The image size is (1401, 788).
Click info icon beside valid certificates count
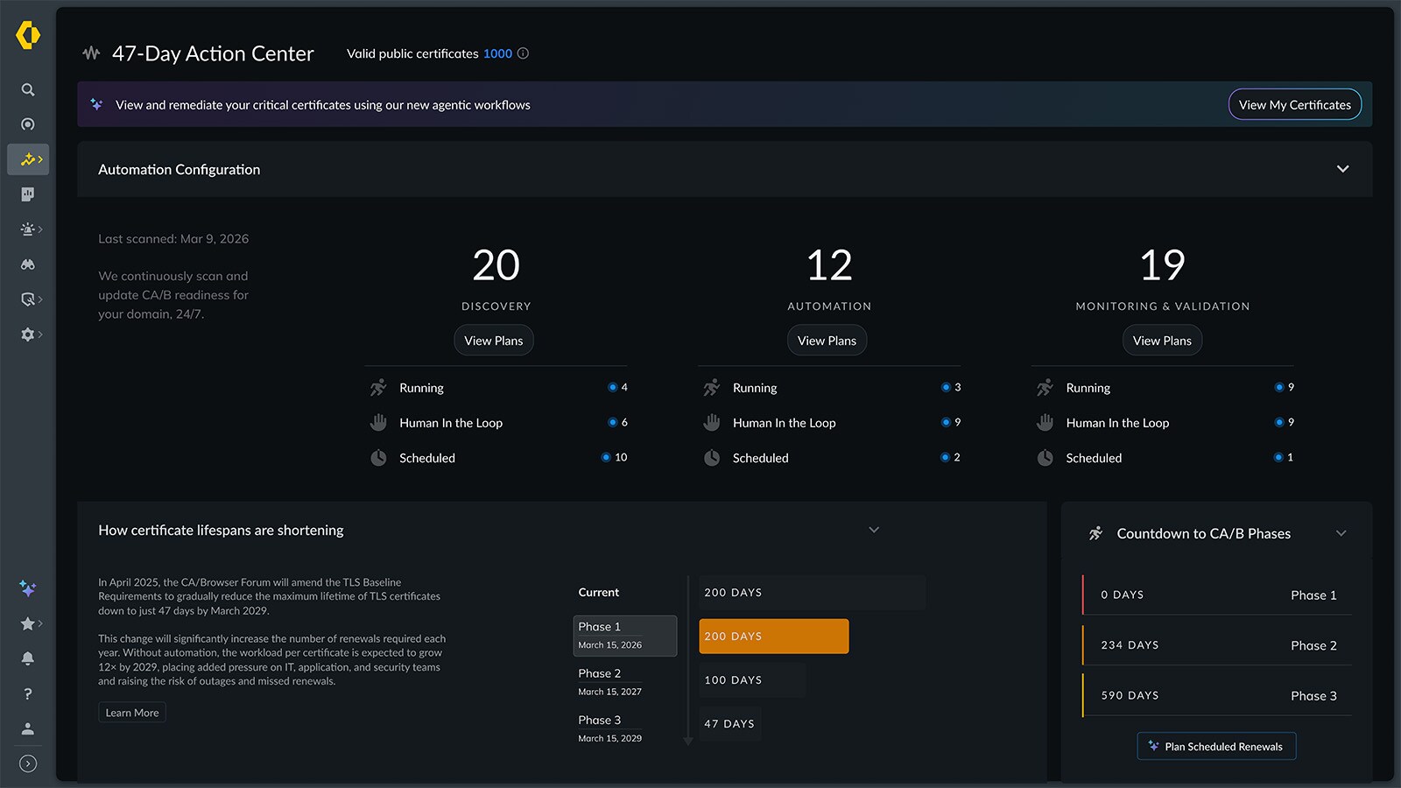coord(523,53)
